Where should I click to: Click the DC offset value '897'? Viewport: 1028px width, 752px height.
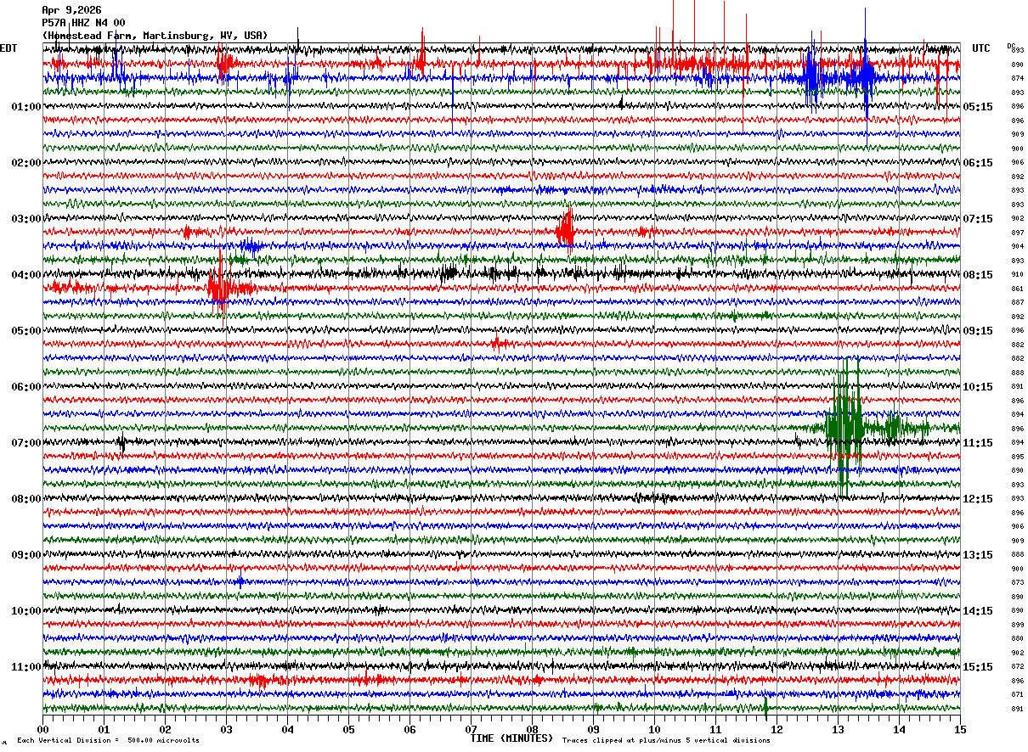click(x=1017, y=233)
